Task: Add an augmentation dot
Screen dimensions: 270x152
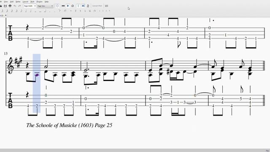Action: point(50,11)
